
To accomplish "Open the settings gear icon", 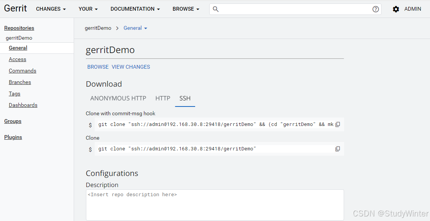I will (x=396, y=9).
